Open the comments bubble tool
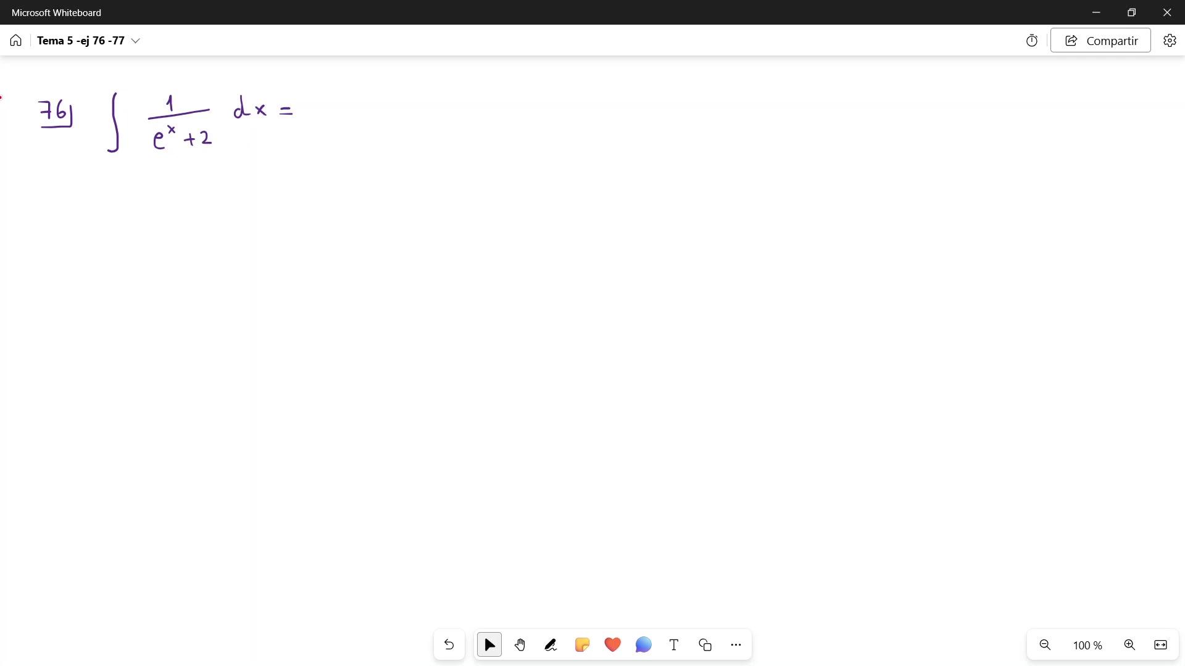Image resolution: width=1185 pixels, height=666 pixels. (x=643, y=645)
